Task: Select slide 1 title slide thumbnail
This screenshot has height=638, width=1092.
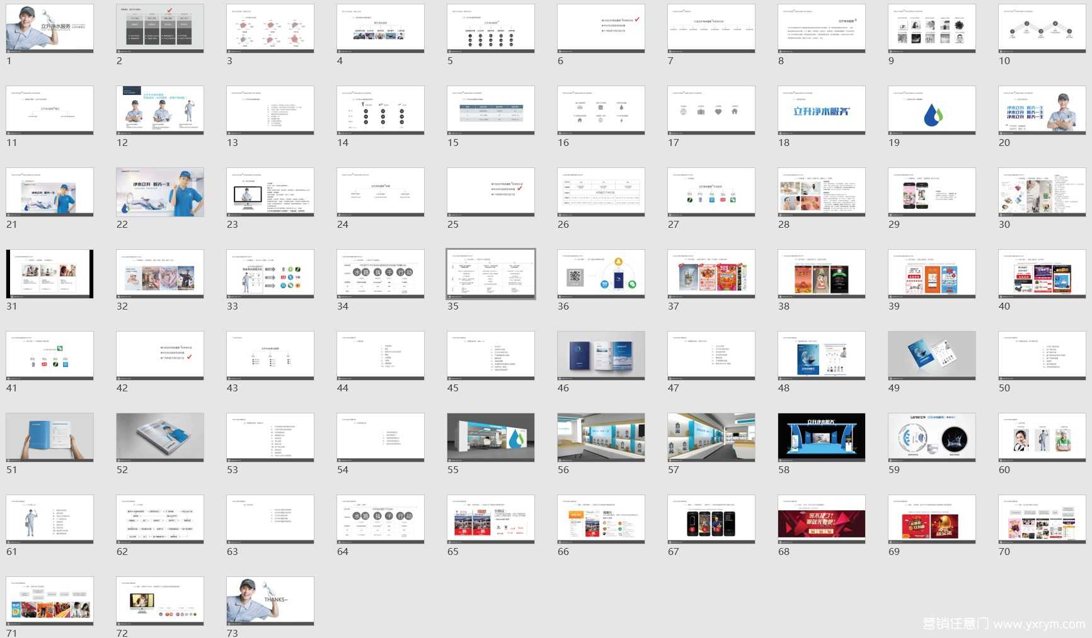Action: click(50, 28)
